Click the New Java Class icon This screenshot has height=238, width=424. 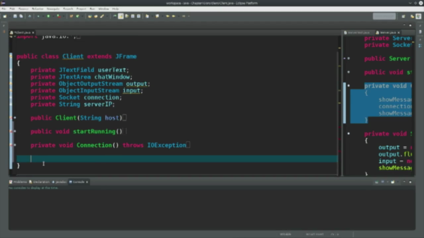[x=78, y=16]
